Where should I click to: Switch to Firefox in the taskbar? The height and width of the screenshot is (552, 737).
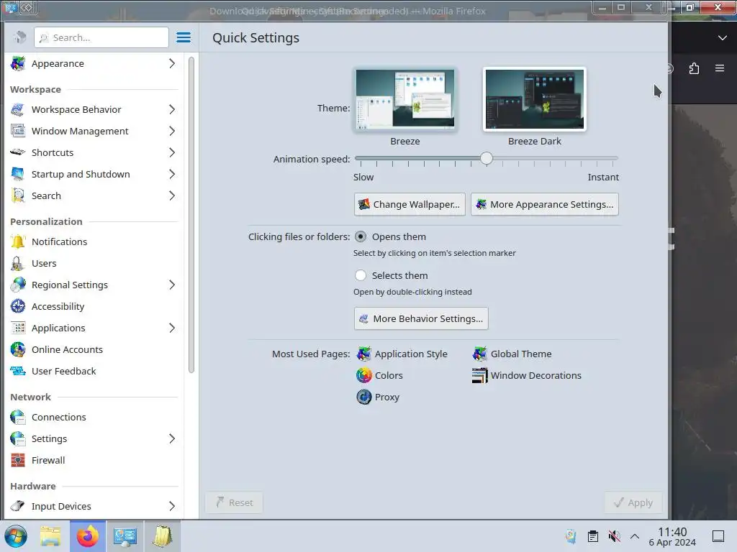(x=88, y=536)
